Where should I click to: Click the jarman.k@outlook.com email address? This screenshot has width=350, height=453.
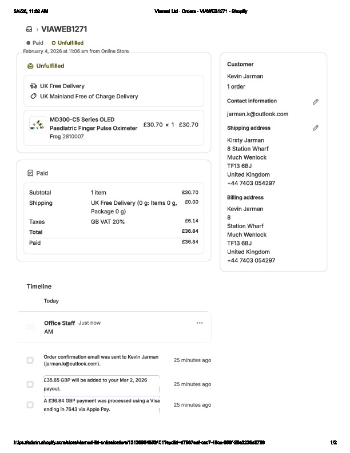(x=257, y=114)
